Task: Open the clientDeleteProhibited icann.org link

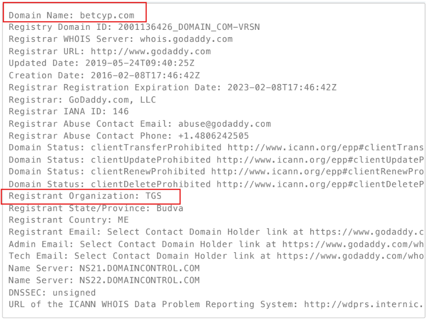Action: pos(320,184)
